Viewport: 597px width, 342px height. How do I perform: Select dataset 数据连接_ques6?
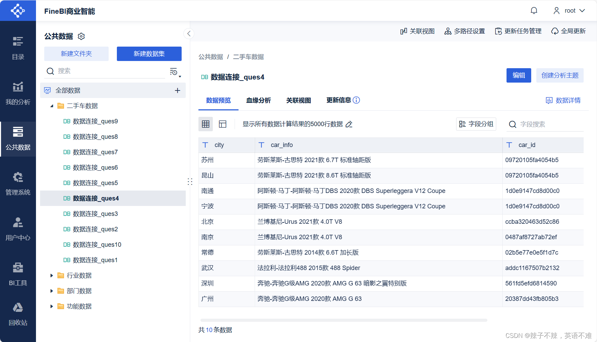click(x=113, y=168)
